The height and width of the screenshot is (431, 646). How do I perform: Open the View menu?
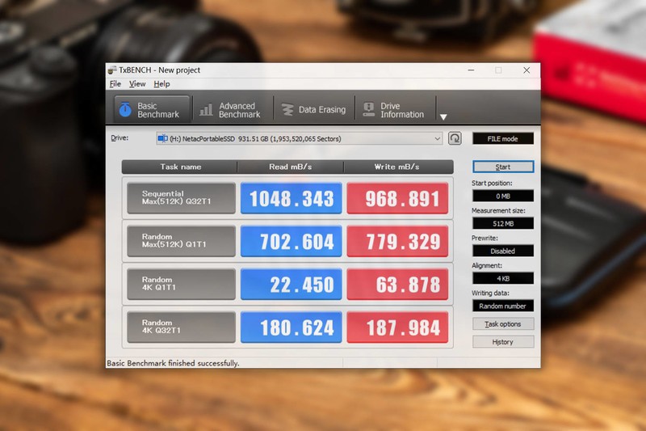click(137, 84)
